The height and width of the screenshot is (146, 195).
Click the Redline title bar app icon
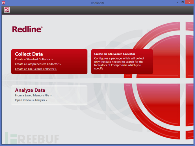(3, 3)
